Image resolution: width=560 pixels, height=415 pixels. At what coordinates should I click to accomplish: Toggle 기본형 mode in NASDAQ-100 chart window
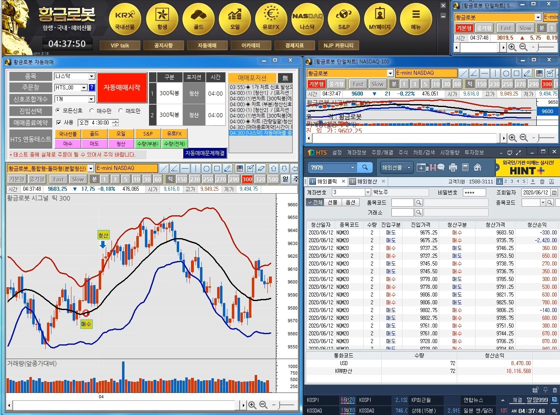coord(316,84)
